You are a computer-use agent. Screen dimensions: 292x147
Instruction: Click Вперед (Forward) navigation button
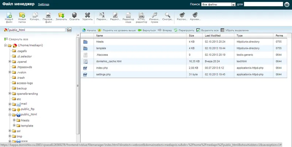click(x=165, y=30)
